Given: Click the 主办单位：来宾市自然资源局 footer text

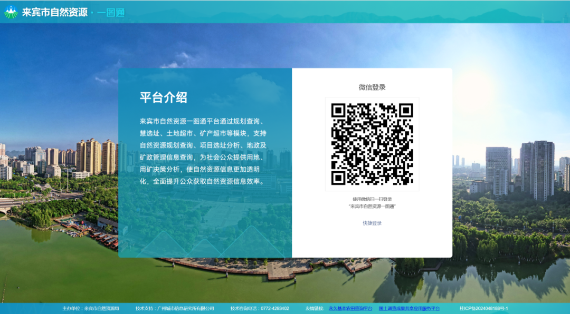Looking at the screenshot, I should [91, 309].
